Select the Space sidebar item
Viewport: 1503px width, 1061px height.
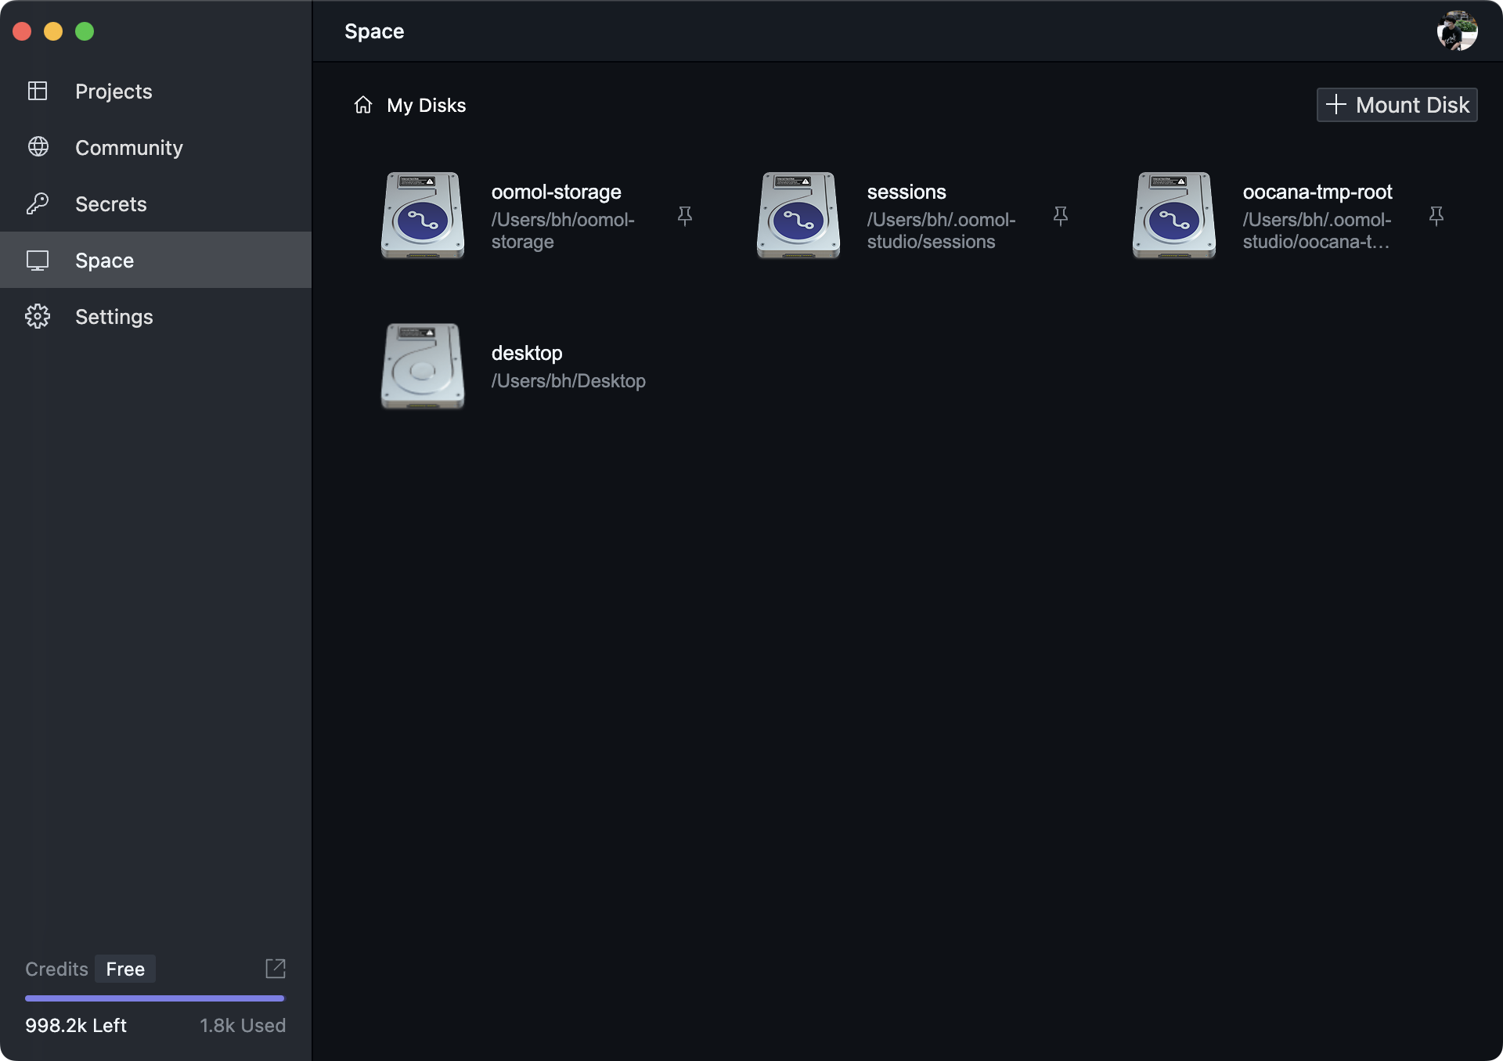[104, 261]
